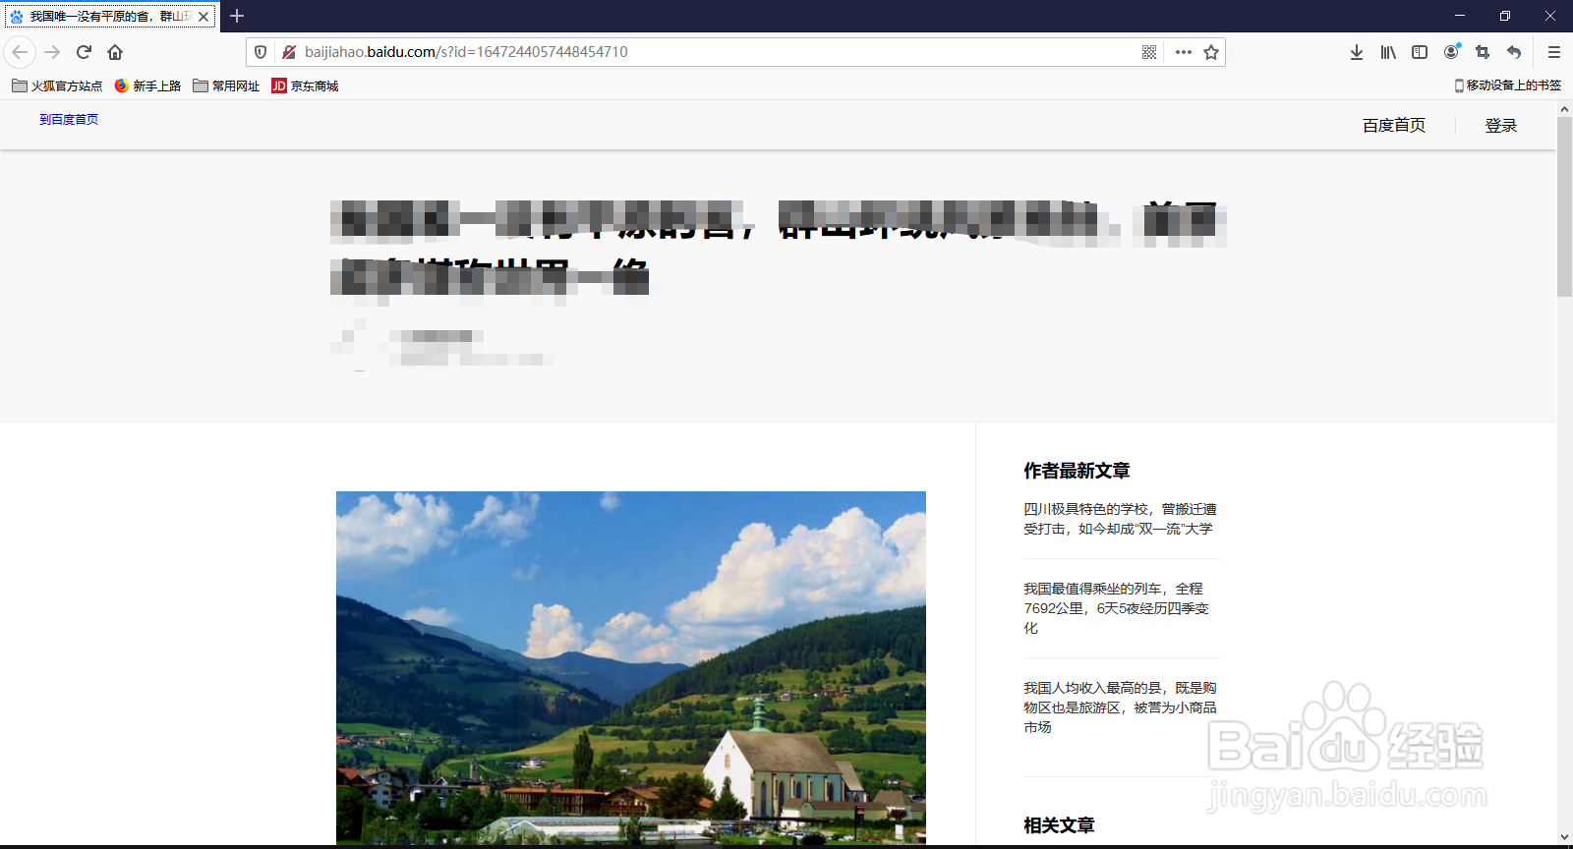The height and width of the screenshot is (849, 1573).
Task: Open 百度首页 in page header
Action: pos(1394,126)
